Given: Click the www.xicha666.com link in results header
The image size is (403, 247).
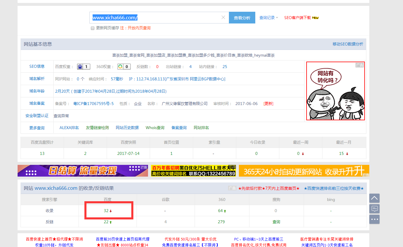Looking at the screenshot, I should [56, 188].
